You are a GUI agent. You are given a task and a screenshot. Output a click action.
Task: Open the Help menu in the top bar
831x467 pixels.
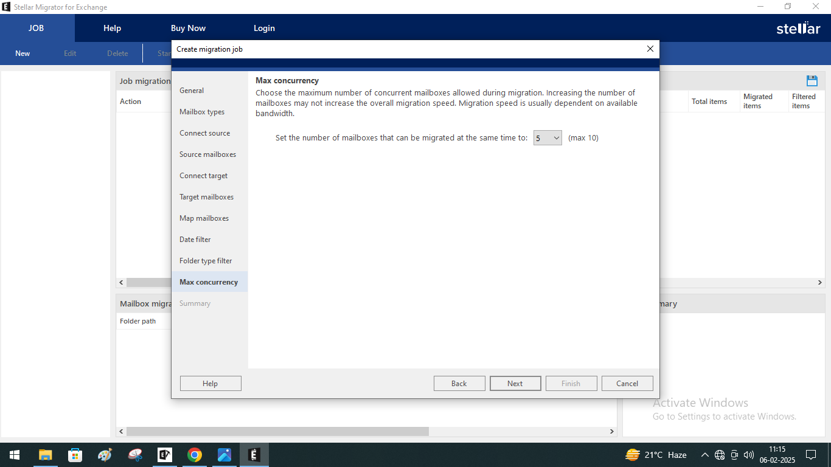click(x=113, y=28)
